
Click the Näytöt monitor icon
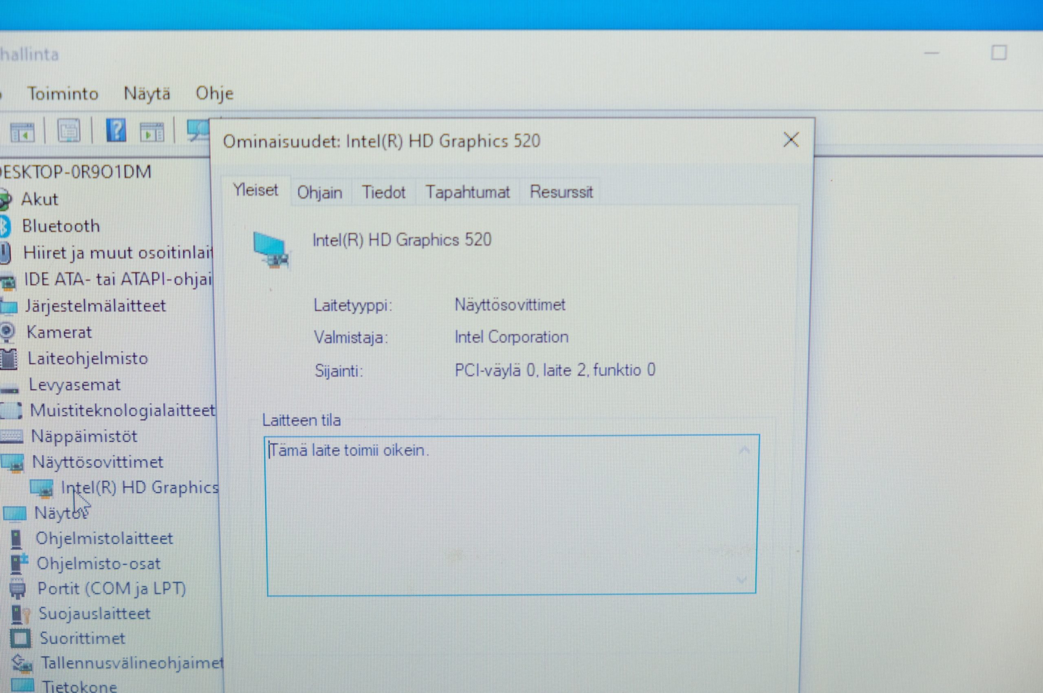click(15, 513)
